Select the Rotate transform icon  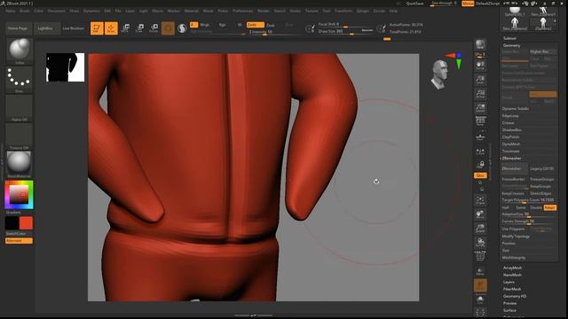(x=154, y=27)
